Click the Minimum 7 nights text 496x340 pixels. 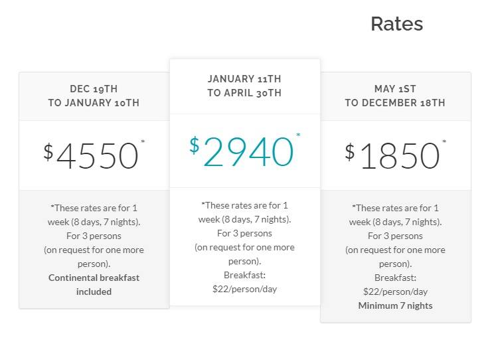[x=396, y=306]
